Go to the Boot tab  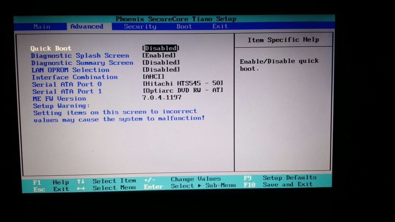[184, 26]
